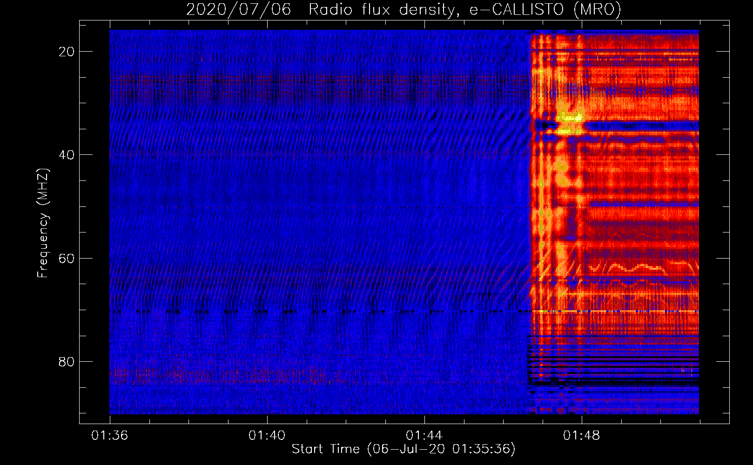Click the '40' frequency tick label

point(67,155)
